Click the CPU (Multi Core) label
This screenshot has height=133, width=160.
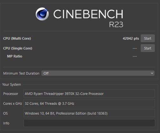[x=17, y=38]
